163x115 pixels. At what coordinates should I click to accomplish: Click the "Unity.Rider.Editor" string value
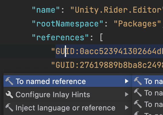coord(117,10)
